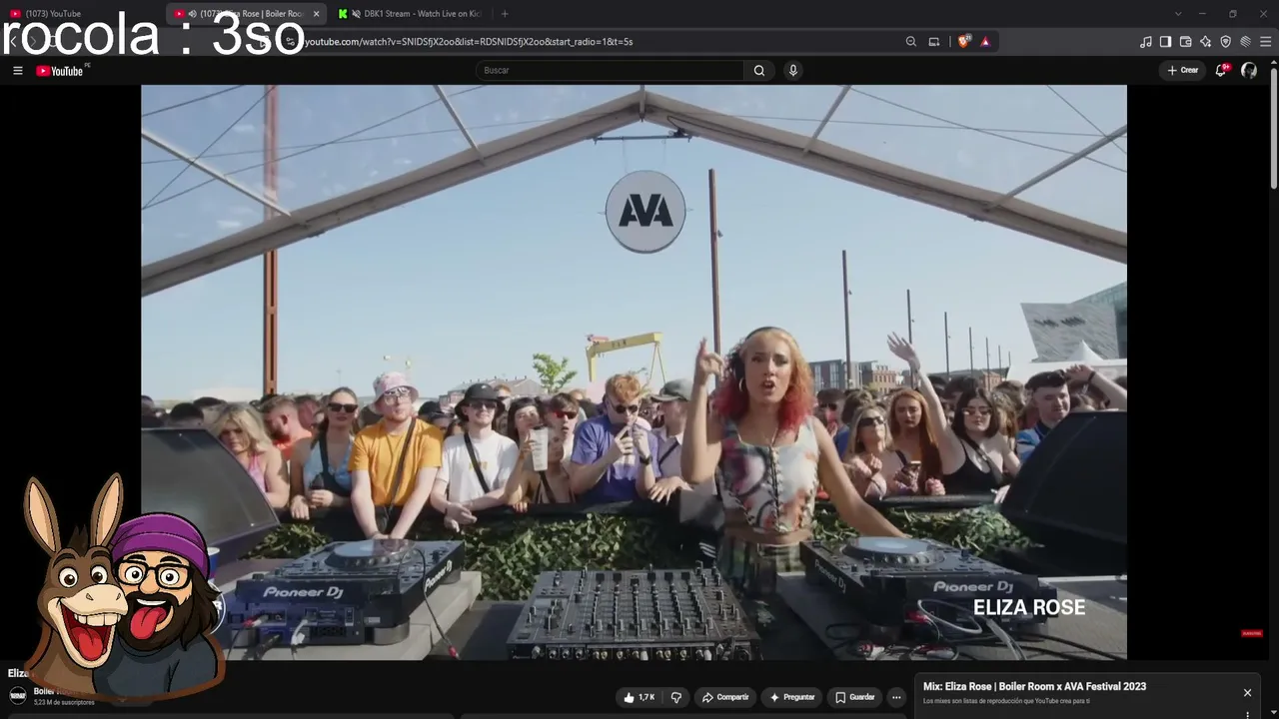Close the Mix playlist panel
The width and height of the screenshot is (1279, 719).
(1247, 692)
